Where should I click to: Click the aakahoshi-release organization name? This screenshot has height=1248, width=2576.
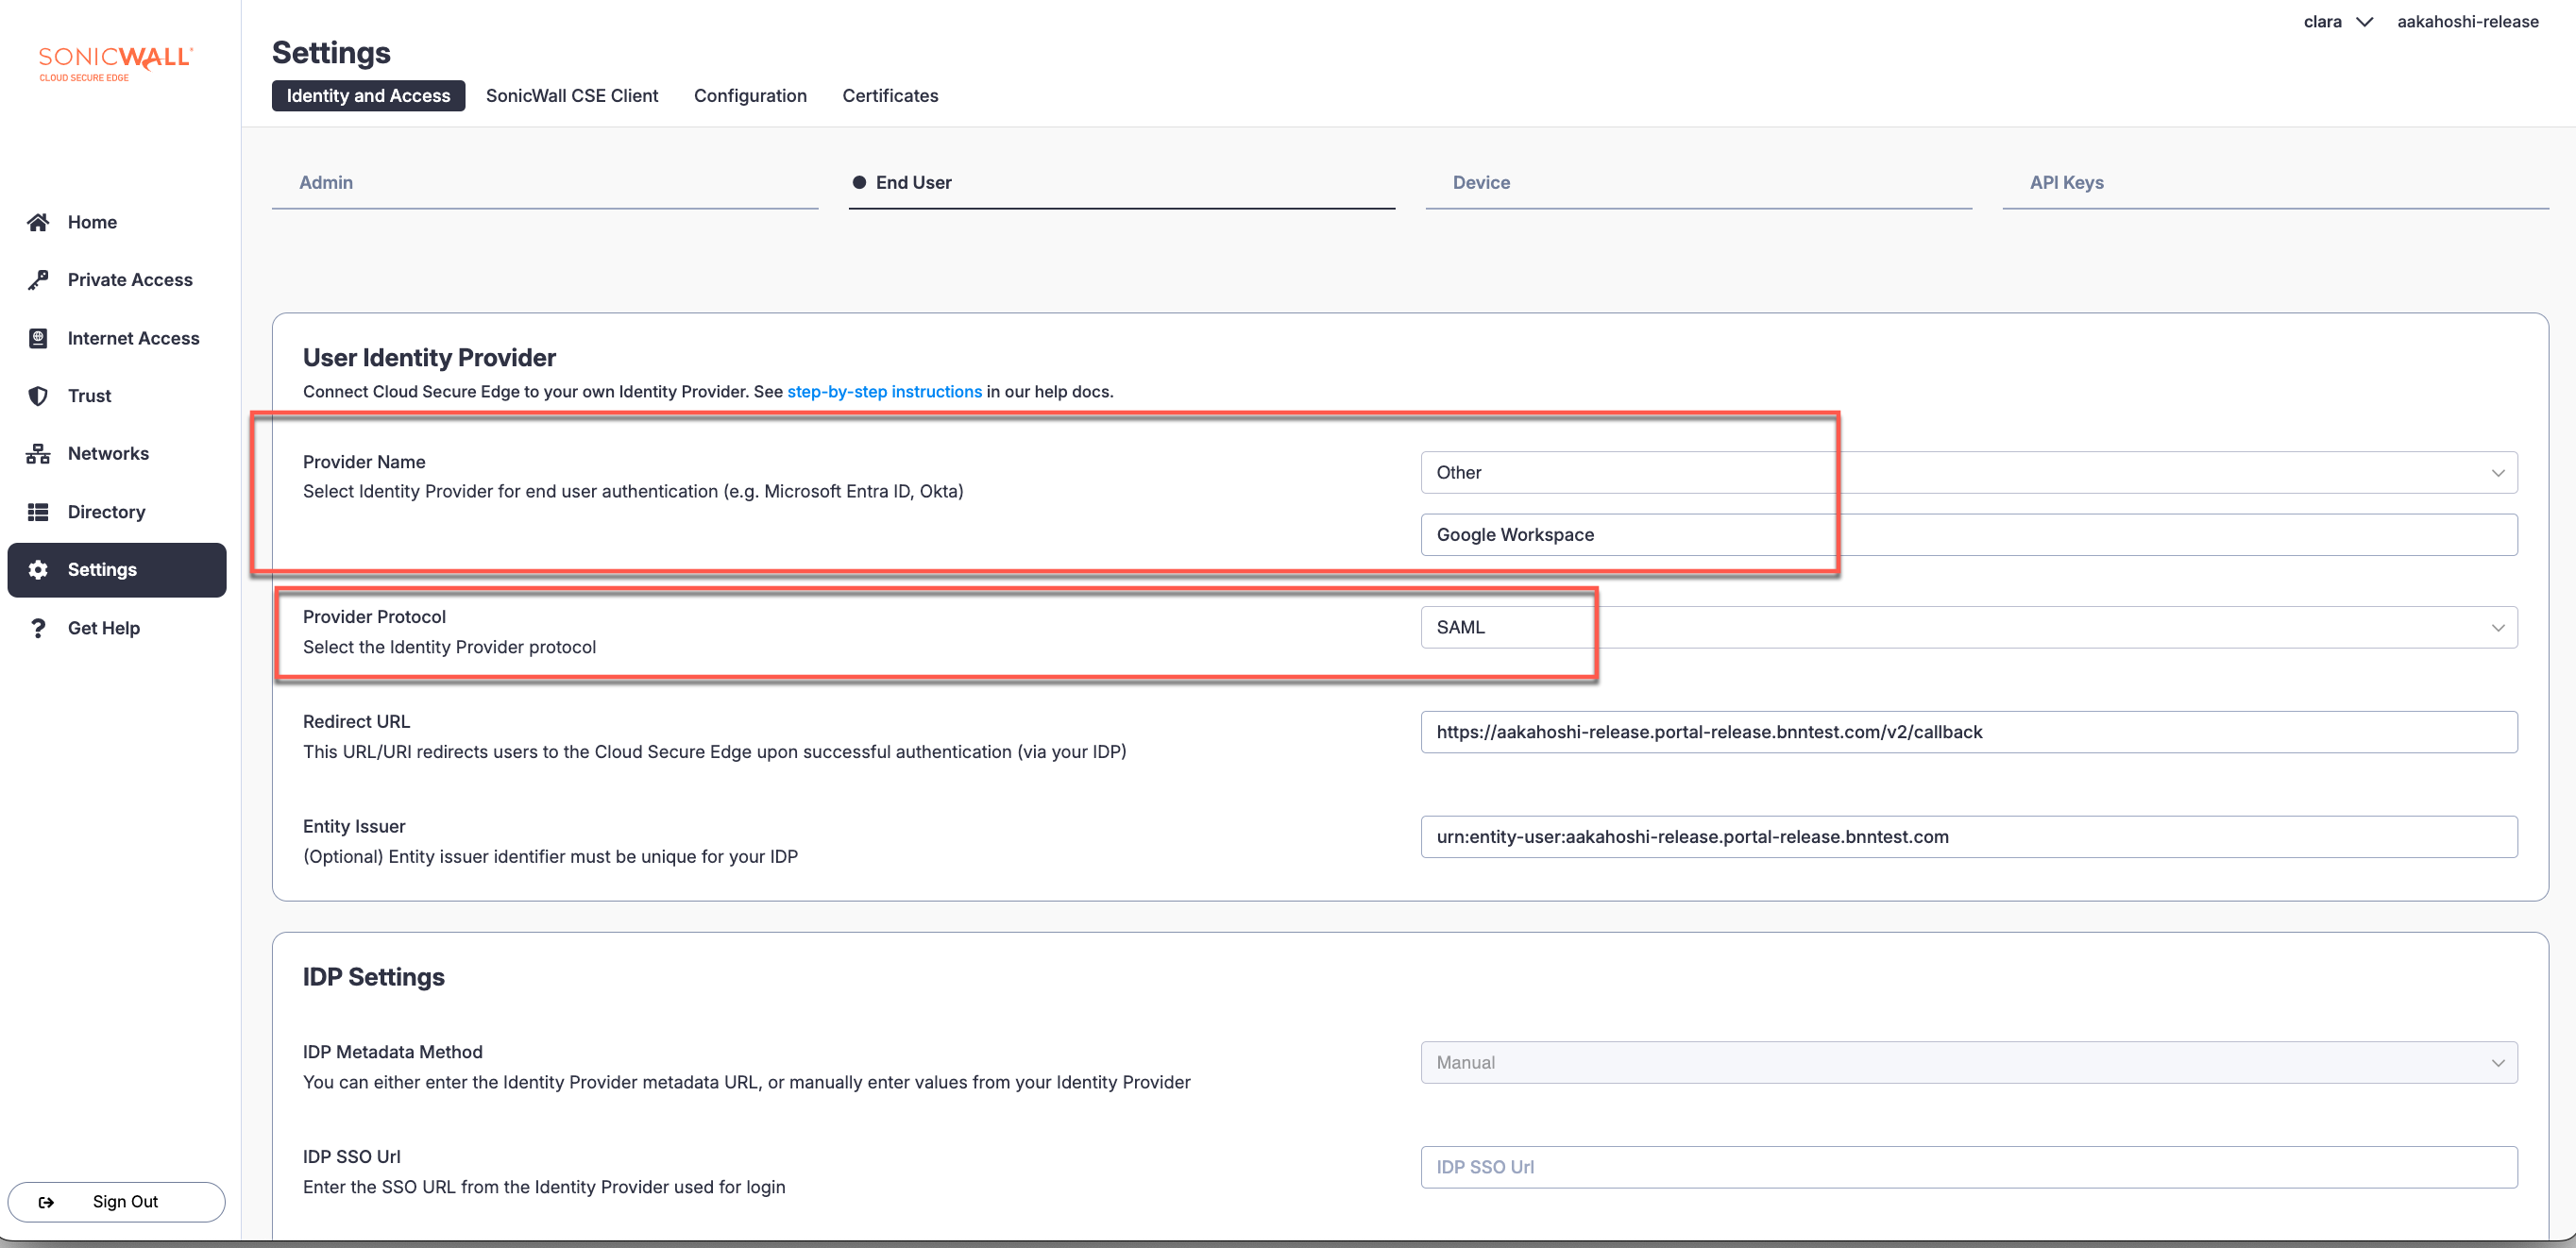[2467, 22]
